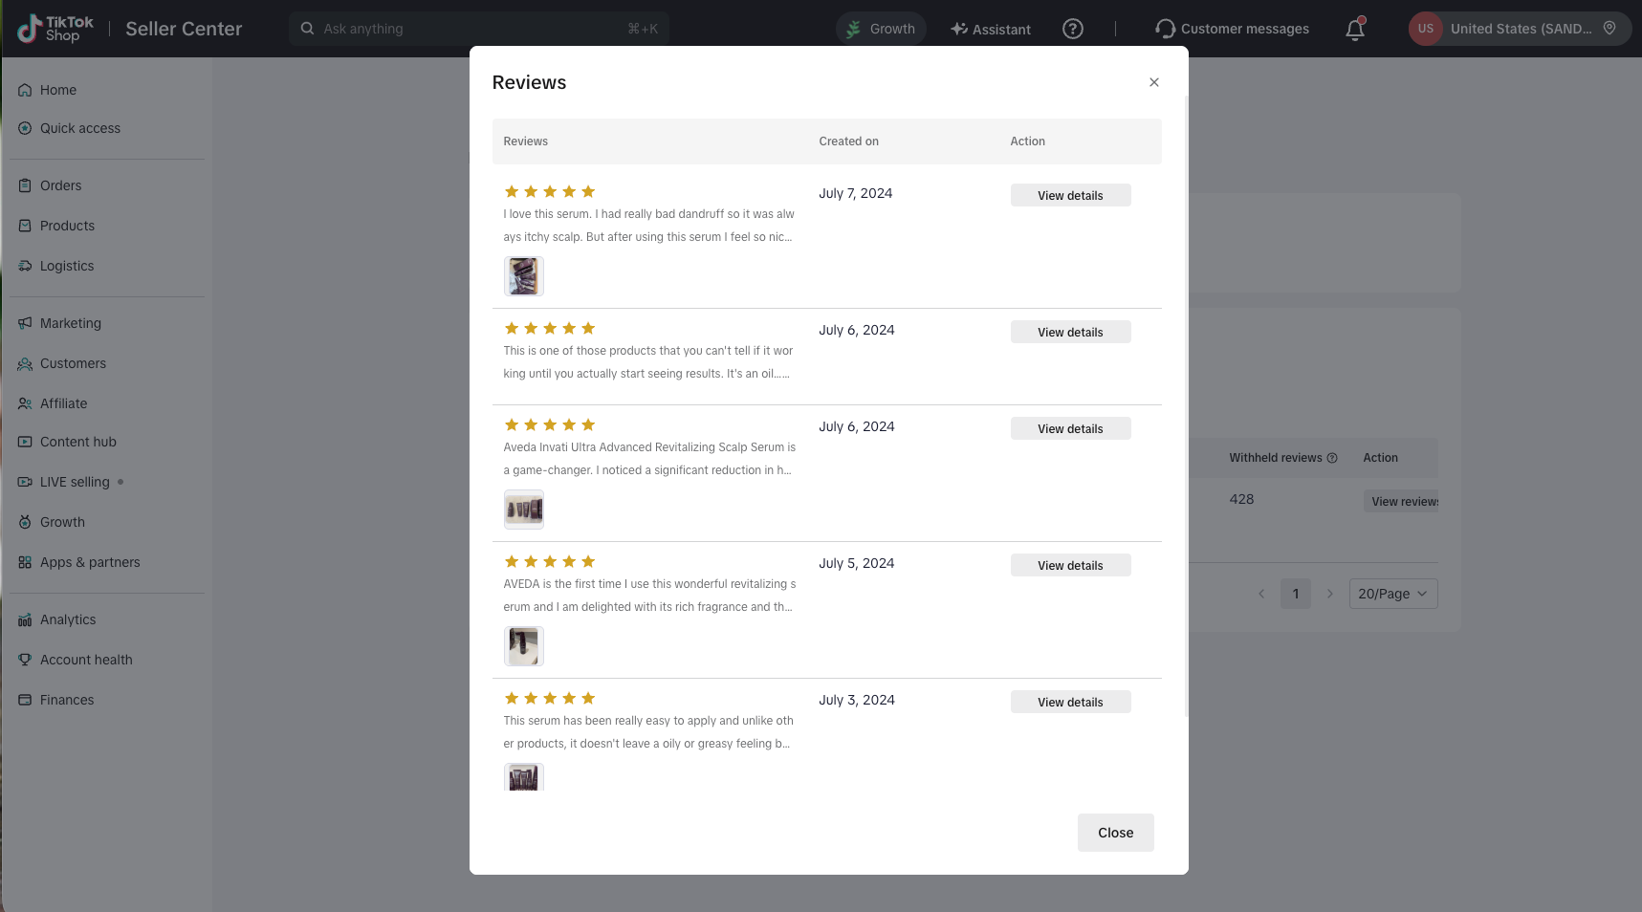Open the help question mark icon
The image size is (1642, 912).
tap(1073, 29)
